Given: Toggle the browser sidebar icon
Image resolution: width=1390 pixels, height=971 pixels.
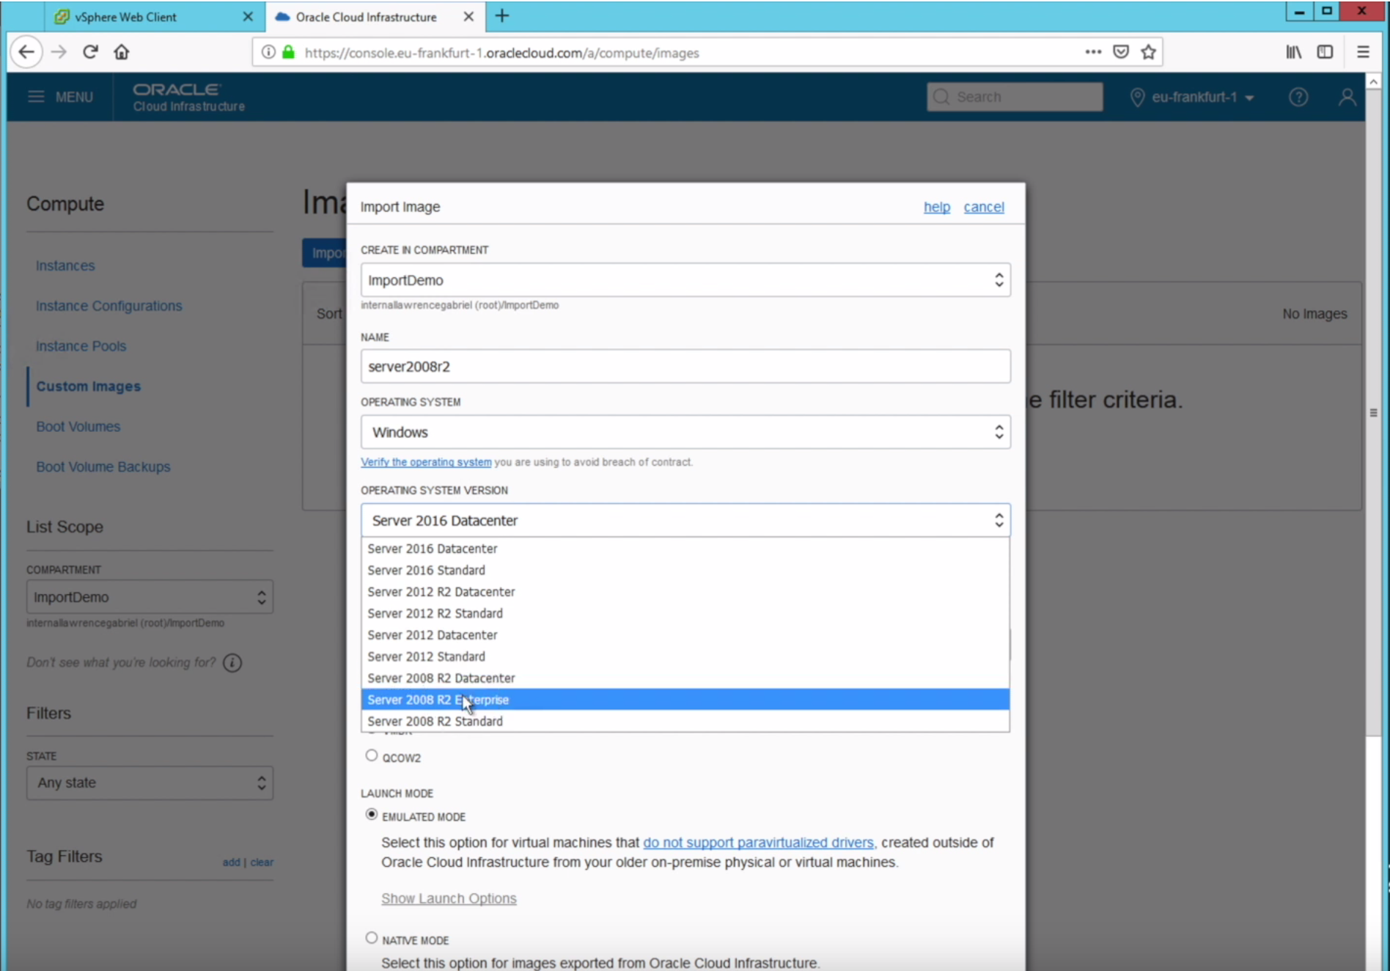Looking at the screenshot, I should [x=1325, y=52].
